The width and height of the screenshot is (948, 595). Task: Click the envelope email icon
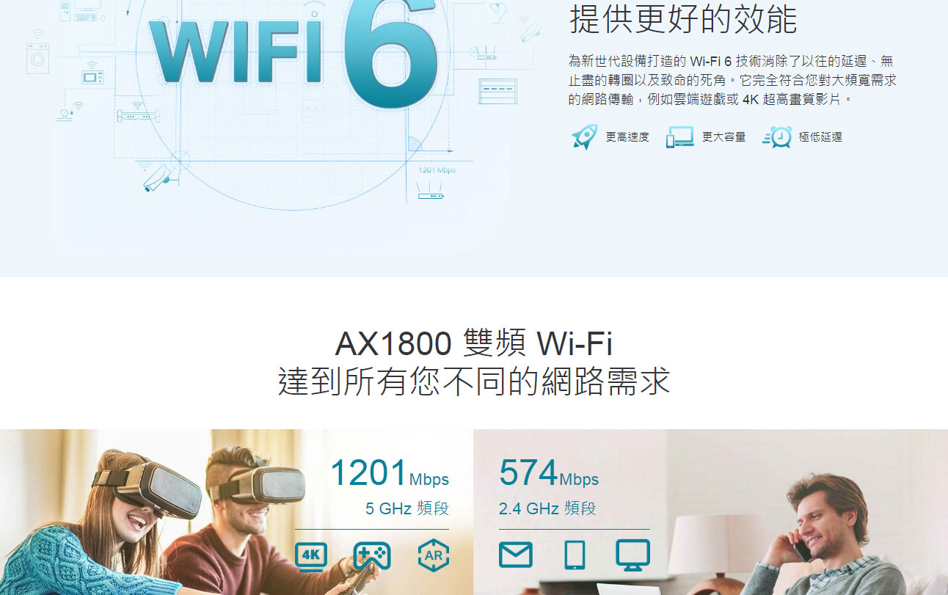(x=515, y=555)
